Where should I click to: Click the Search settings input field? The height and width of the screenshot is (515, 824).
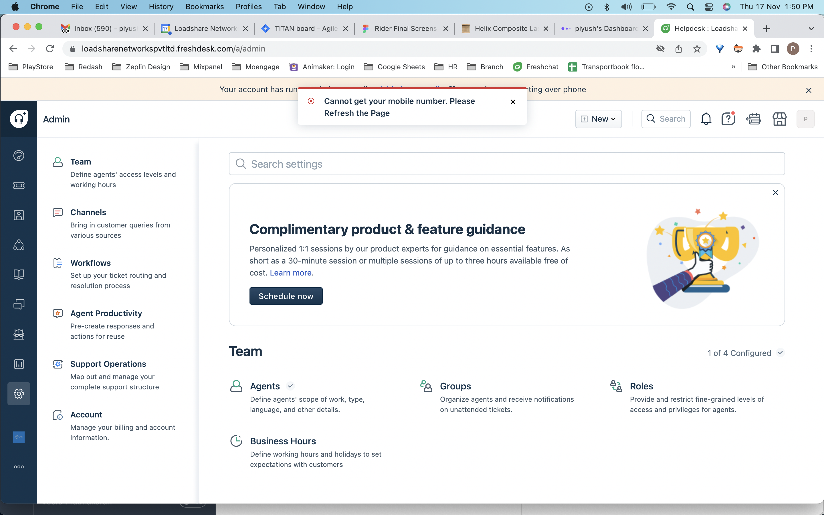tap(507, 164)
